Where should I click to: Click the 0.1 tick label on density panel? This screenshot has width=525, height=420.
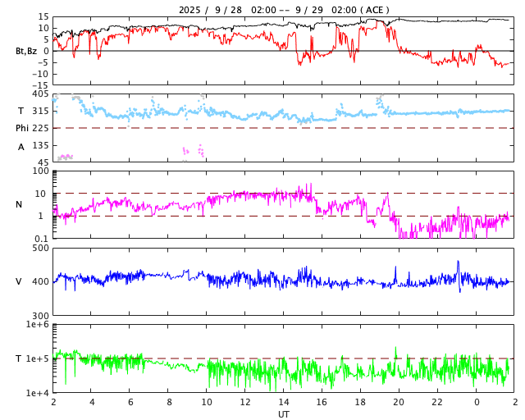point(41,239)
